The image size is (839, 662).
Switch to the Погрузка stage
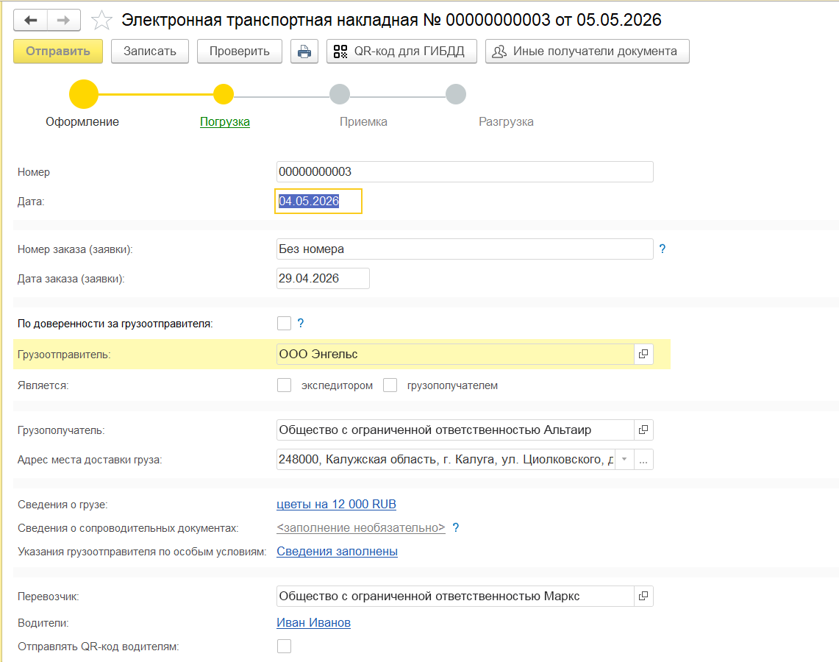click(x=225, y=122)
